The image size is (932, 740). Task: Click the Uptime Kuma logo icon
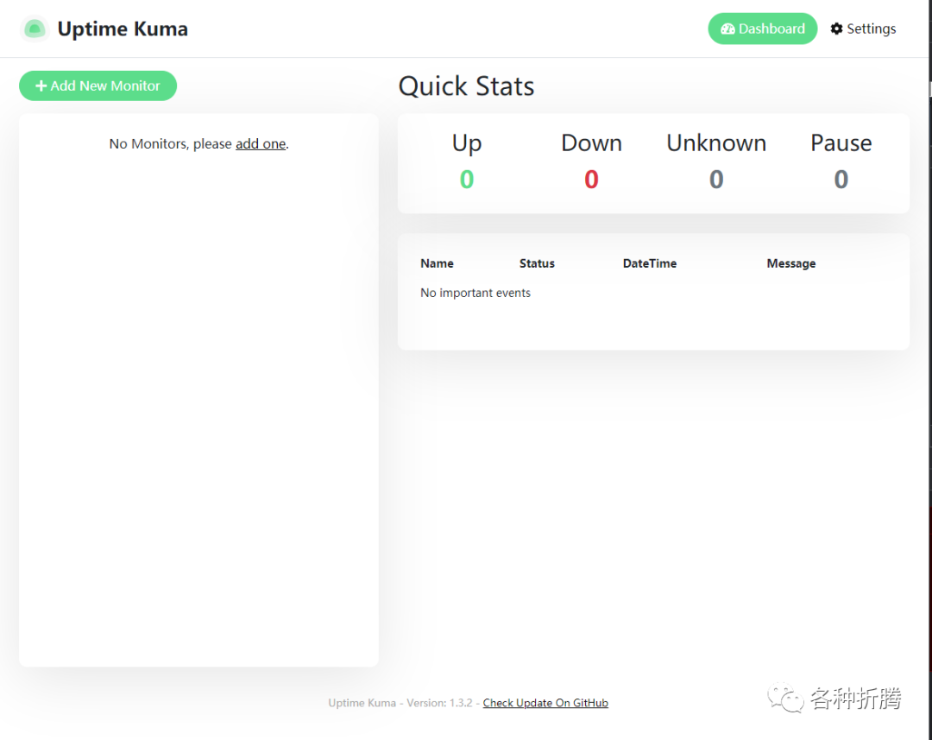[x=35, y=28]
